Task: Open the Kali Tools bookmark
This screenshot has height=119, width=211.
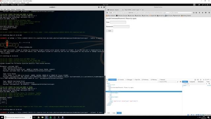Action: (x=145, y=16)
